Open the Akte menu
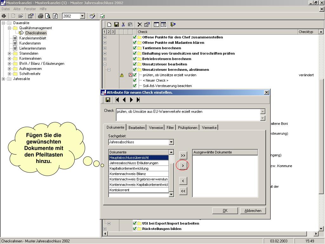Viewport: 325px width, 244px height. (17, 9)
